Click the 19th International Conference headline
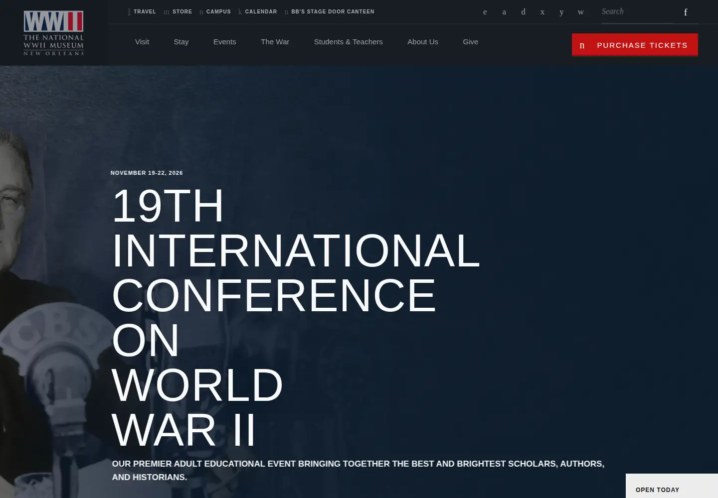This screenshot has width=718, height=498. (296, 317)
